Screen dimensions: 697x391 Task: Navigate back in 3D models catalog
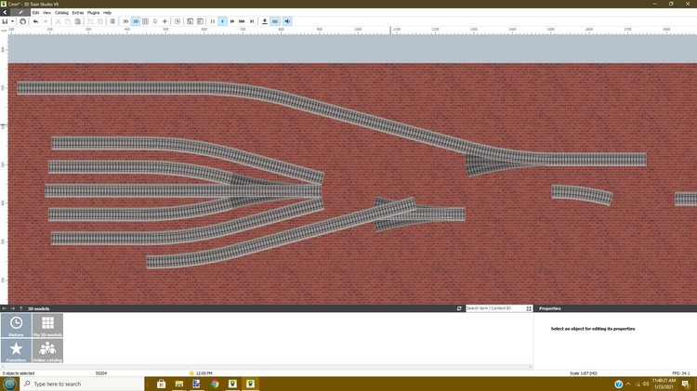click(5, 308)
